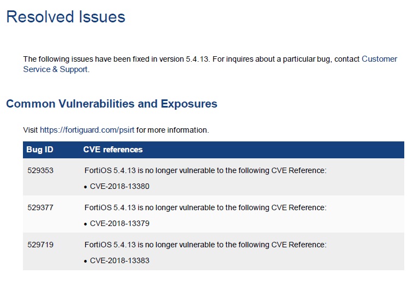
Task: Click the bullet before CVE-2018-13380
Action: pos(86,187)
